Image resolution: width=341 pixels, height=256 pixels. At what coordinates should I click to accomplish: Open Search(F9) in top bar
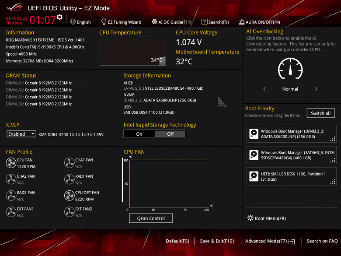[215, 22]
